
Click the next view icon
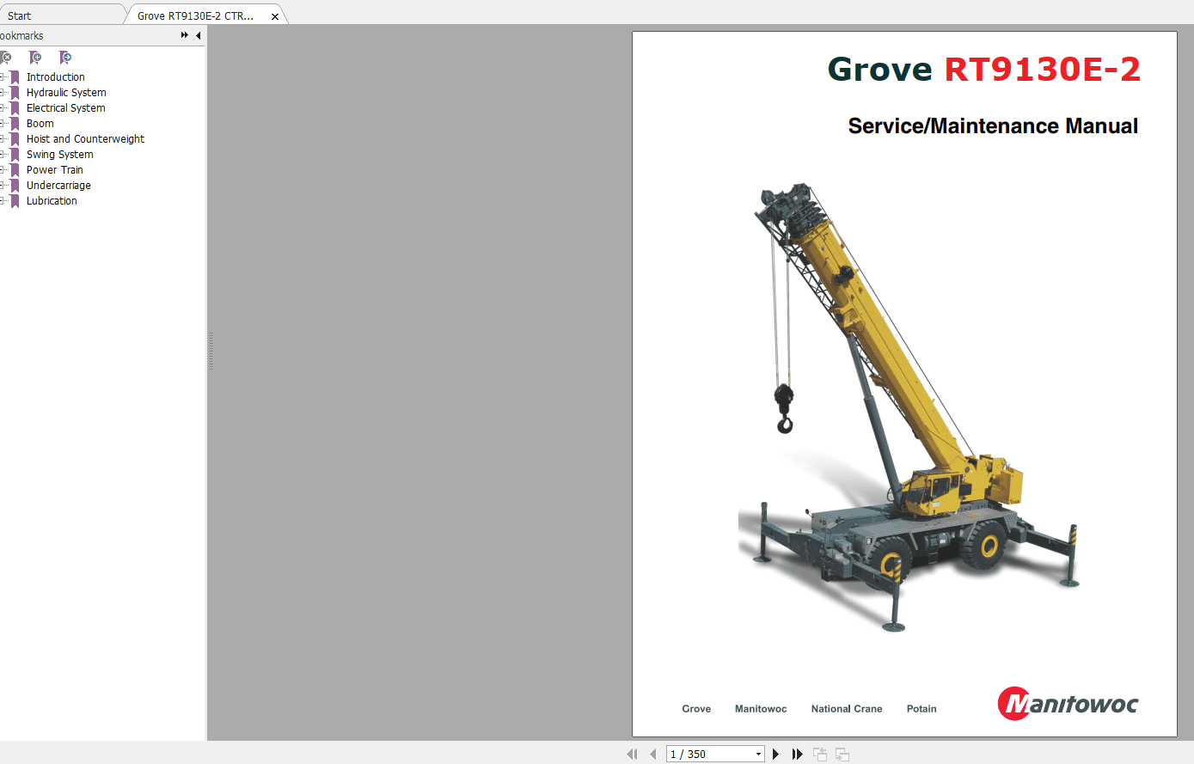click(x=842, y=754)
